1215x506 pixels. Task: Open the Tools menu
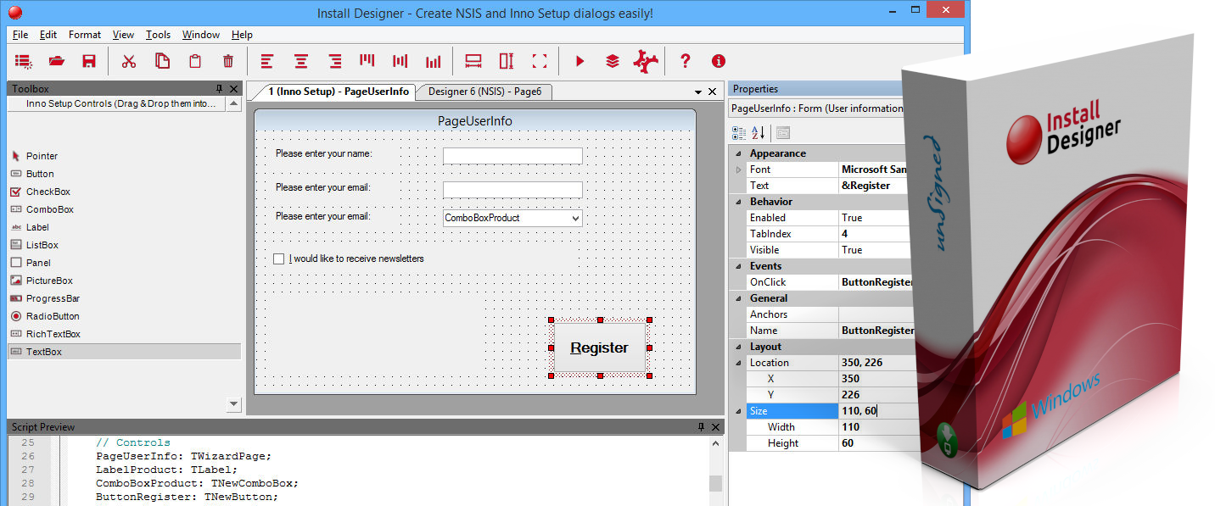[x=158, y=35]
